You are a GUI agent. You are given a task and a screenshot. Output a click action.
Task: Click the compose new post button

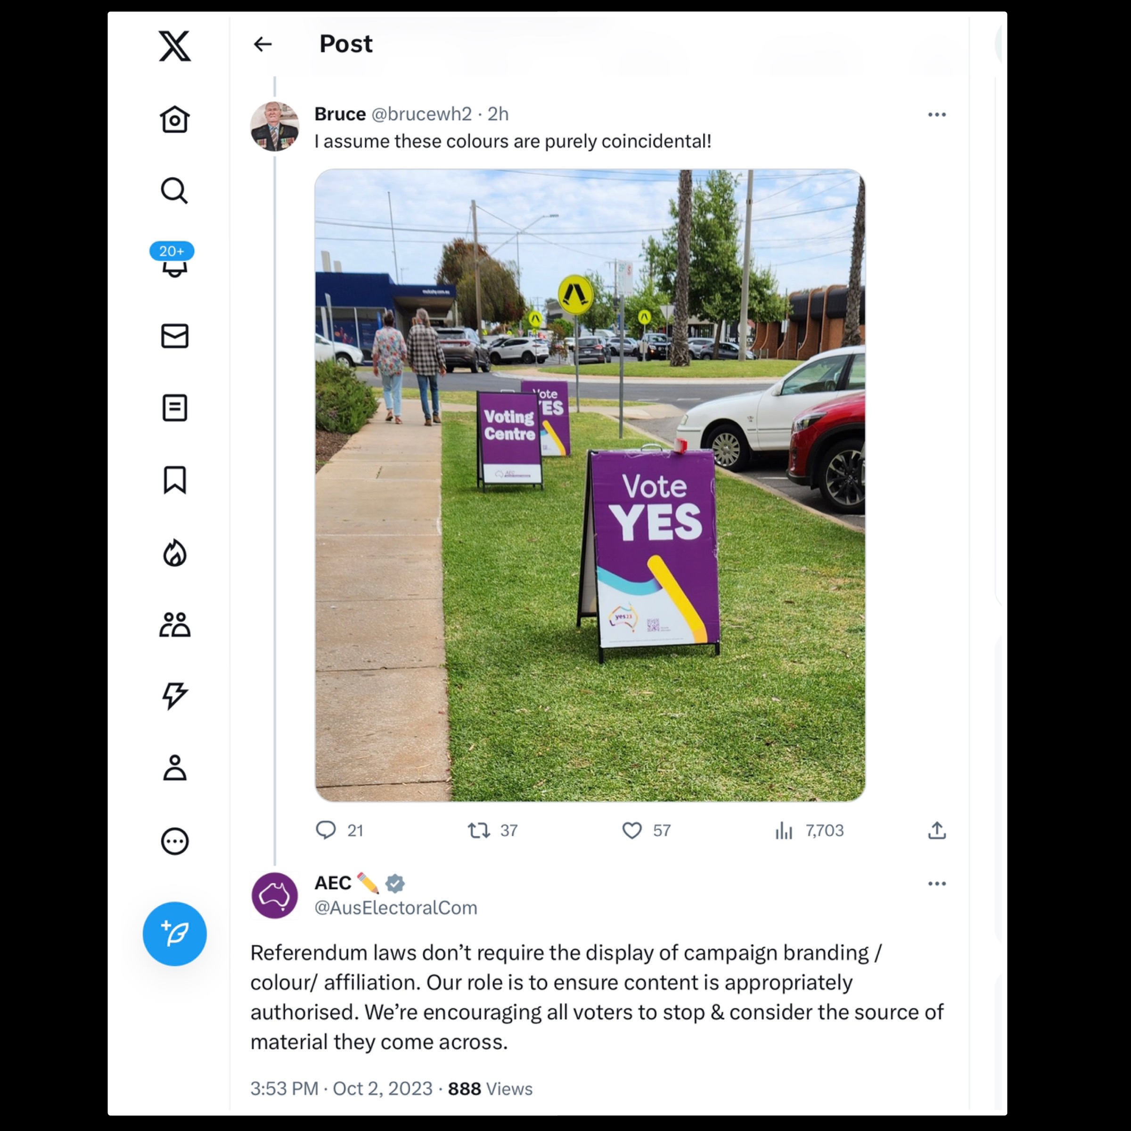pos(174,934)
